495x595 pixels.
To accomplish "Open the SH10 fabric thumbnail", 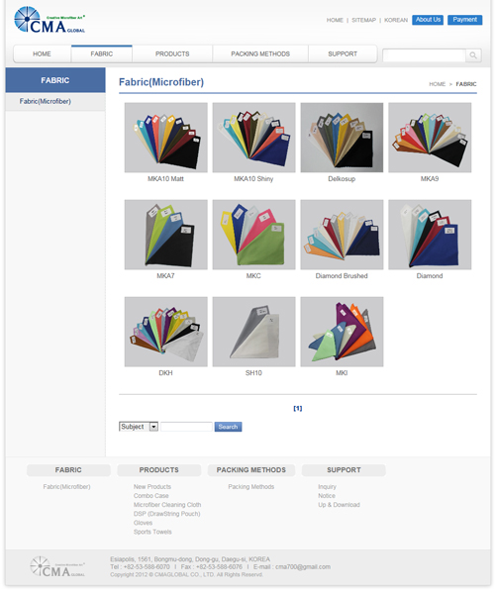I will click(253, 332).
